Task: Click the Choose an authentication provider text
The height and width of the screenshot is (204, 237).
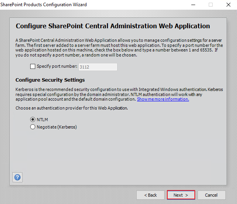Action: (x=72, y=108)
